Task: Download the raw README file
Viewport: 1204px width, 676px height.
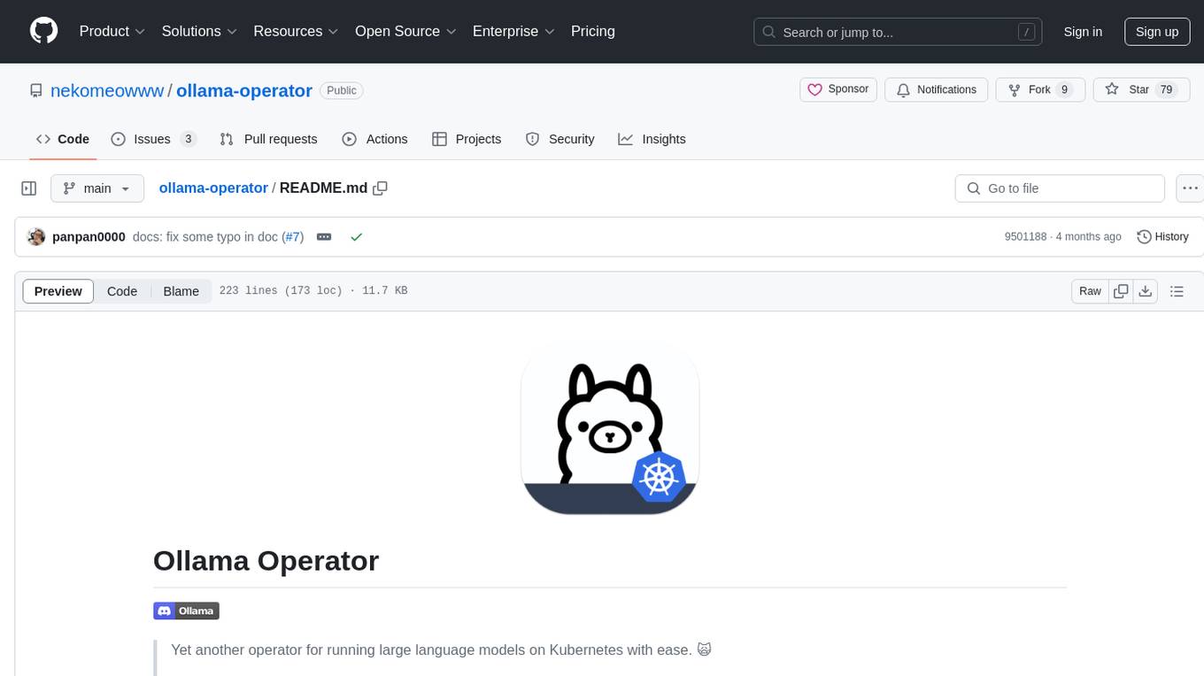Action: click(1146, 291)
